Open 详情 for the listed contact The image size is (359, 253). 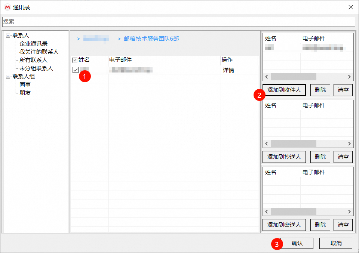[x=228, y=70]
